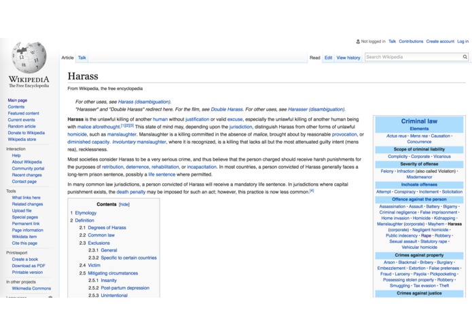Open Actus reus in infobox

point(396,136)
